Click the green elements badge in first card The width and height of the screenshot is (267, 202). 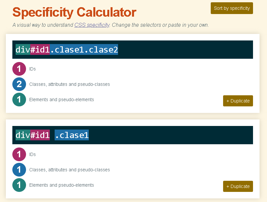[19, 100]
